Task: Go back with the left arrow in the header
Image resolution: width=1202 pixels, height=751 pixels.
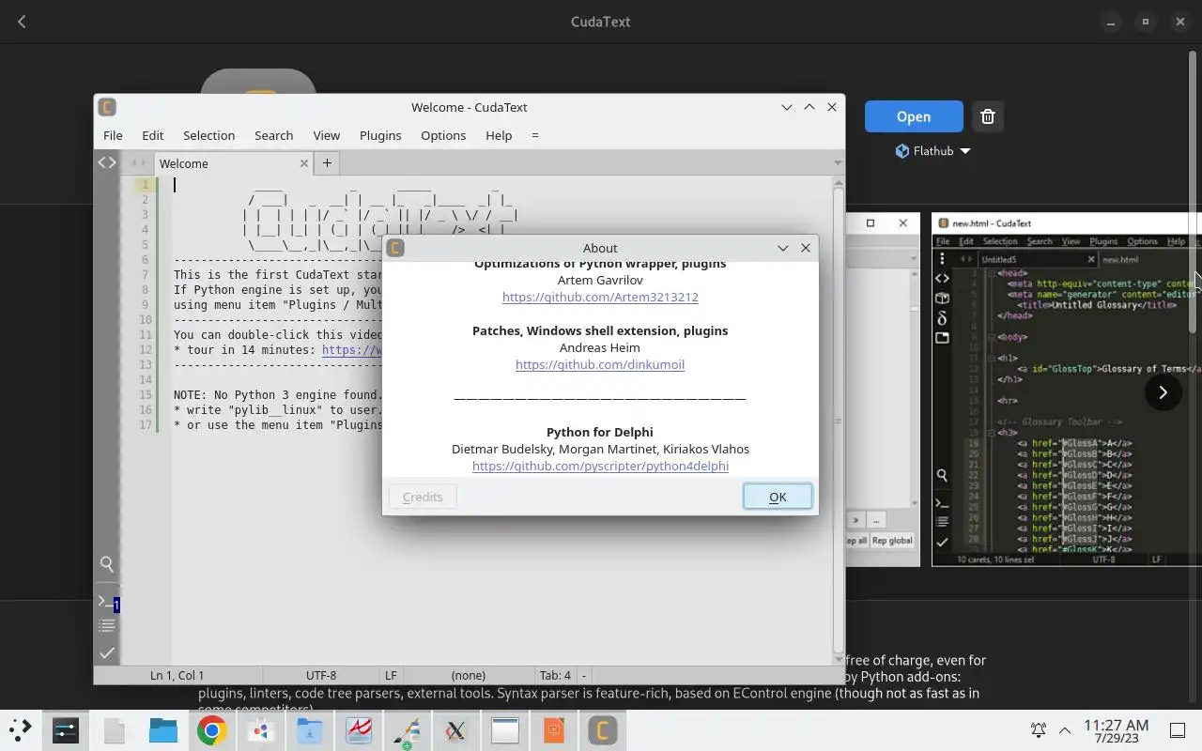Action: [22, 22]
